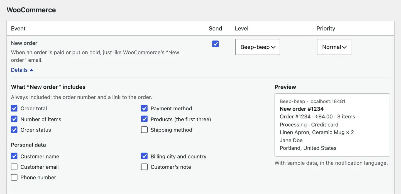Enable the Customer email checkbox
Image resolution: width=401 pixels, height=194 pixels.
(14, 167)
